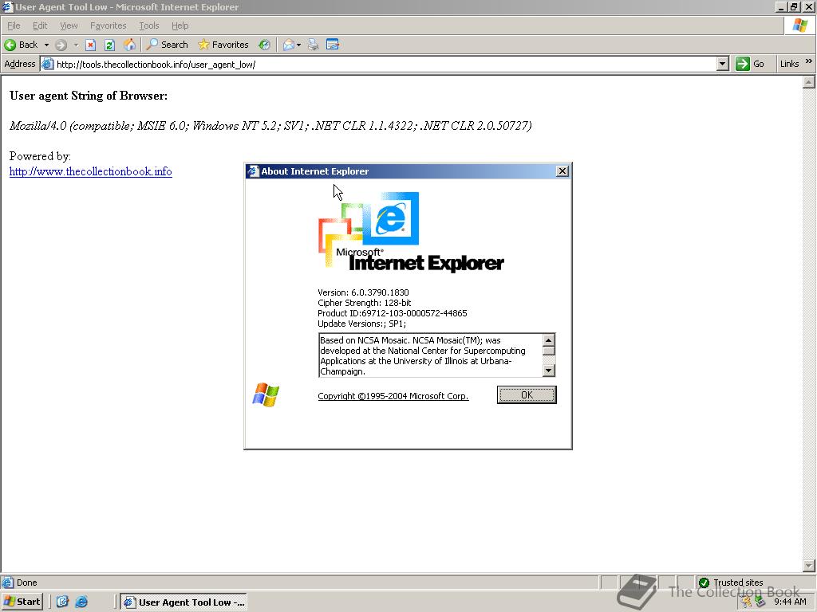Click the Done status bar text
This screenshot has width=817, height=612.
[26, 583]
